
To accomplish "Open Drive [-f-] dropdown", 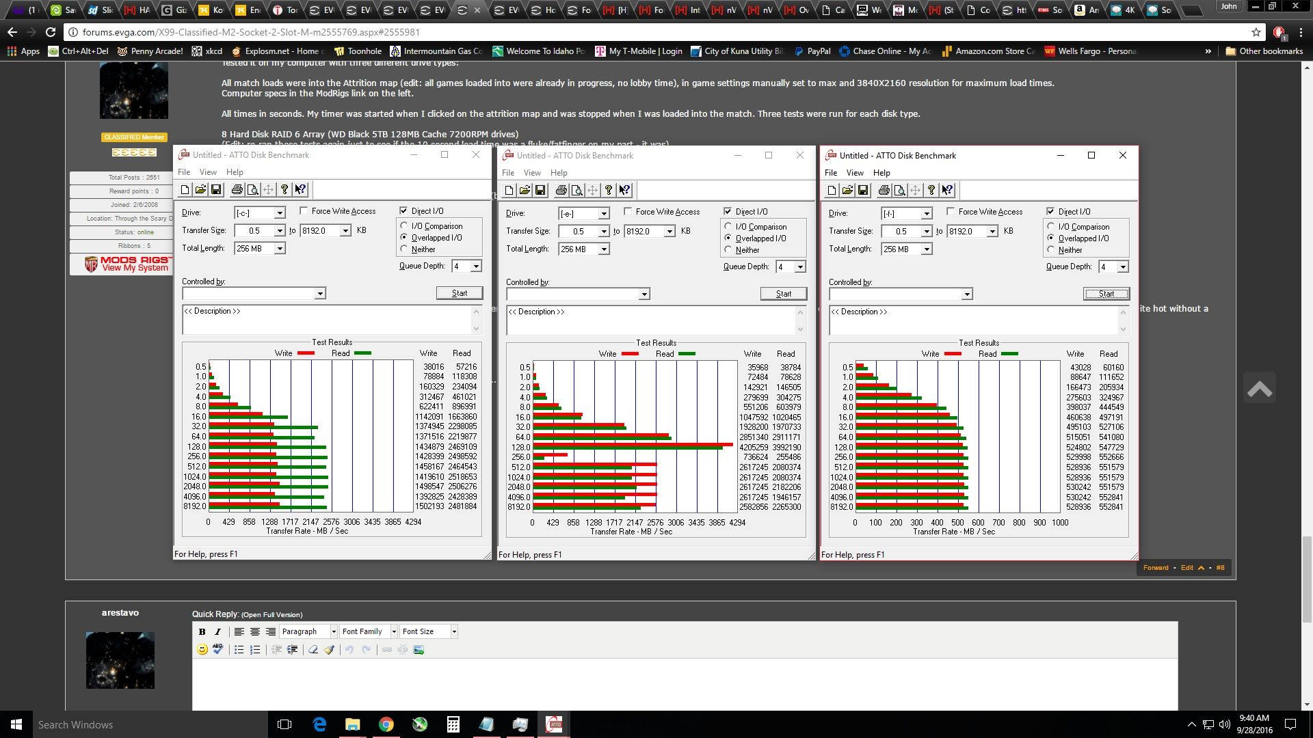I will click(926, 214).
